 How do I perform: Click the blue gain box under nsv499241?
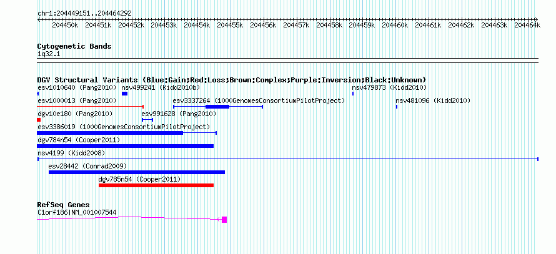tap(124, 94)
